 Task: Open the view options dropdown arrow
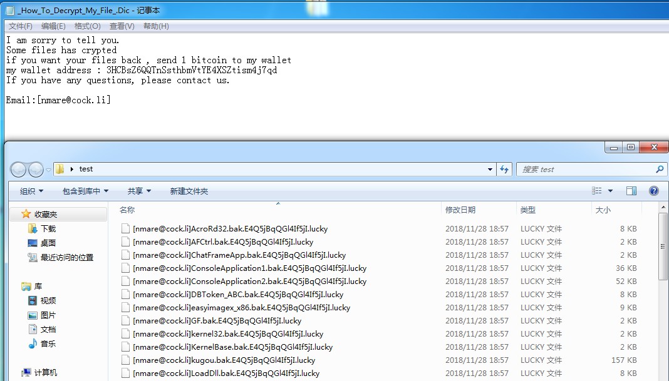[610, 190]
